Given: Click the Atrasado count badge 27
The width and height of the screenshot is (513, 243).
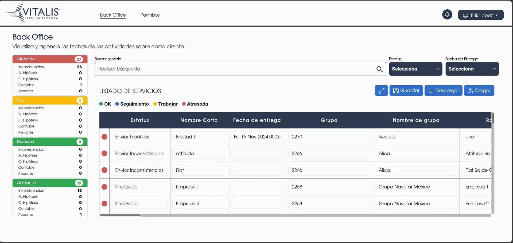Looking at the screenshot, I should [79, 59].
